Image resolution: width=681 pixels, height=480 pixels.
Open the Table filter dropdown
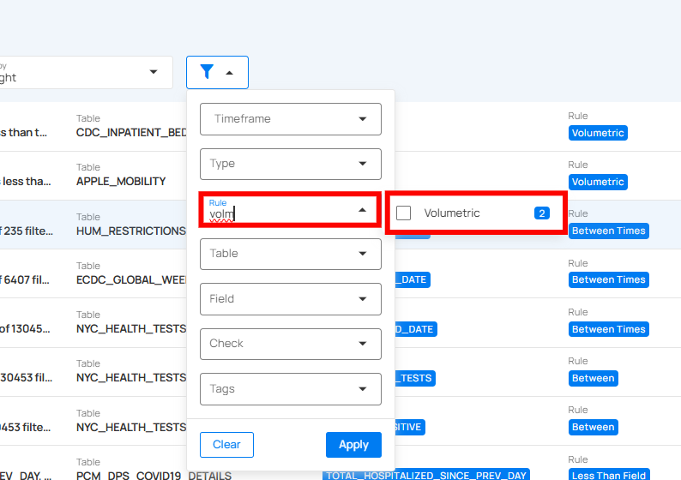(290, 254)
